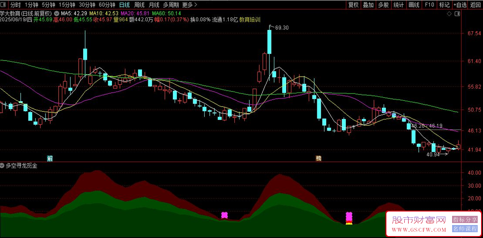Click the 名师课程 banner link
Image resolution: width=483 pixels, height=238 pixels.
click(x=465, y=229)
